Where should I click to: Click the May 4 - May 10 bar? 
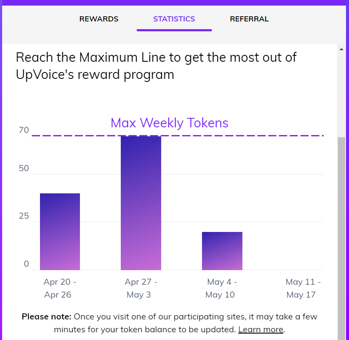click(x=222, y=251)
